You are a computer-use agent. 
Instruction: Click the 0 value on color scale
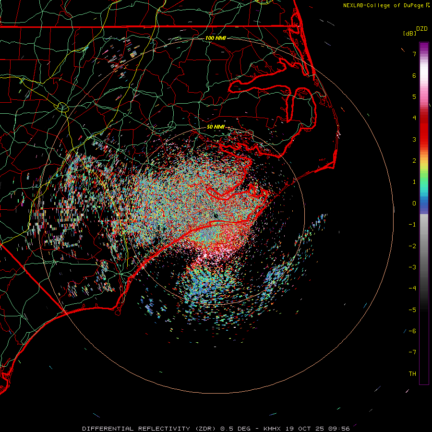pyautogui.click(x=414, y=204)
